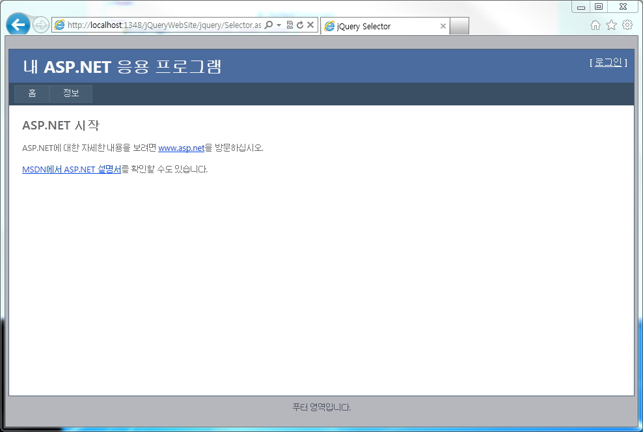Open the MSDN에서 ASP.NET 설명서 link

pos(72,169)
